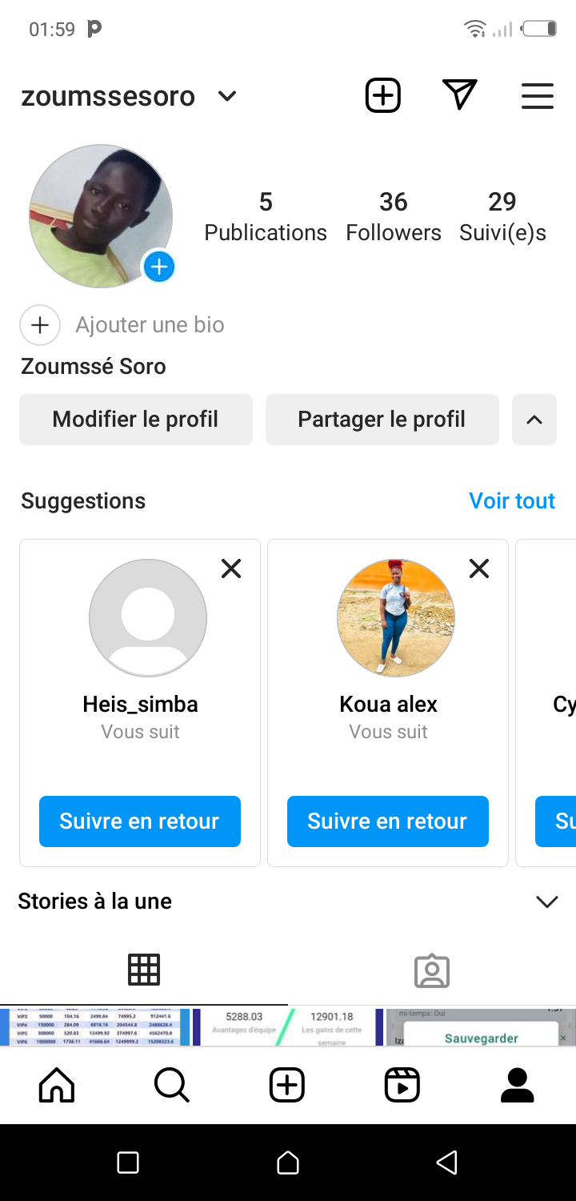Tap Ajouter une bio plus circle

pyautogui.click(x=40, y=325)
